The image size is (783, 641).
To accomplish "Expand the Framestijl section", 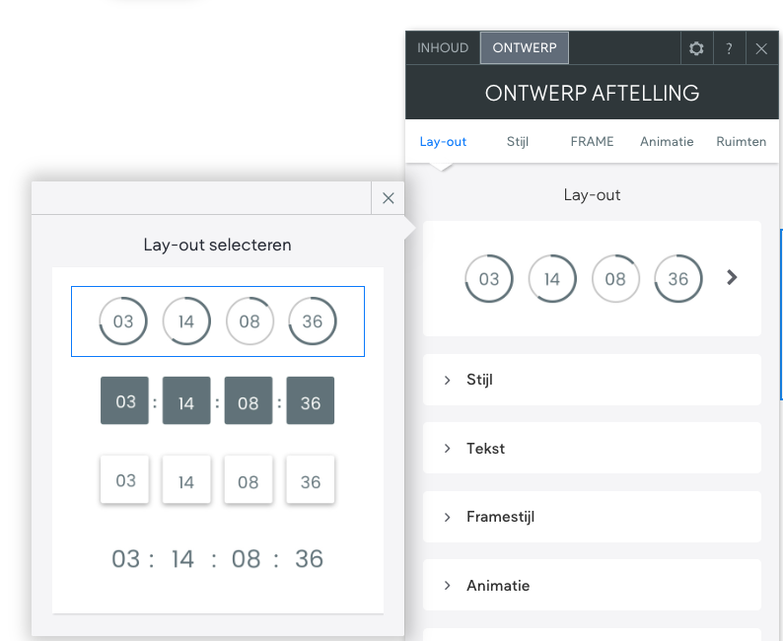I will coord(592,517).
